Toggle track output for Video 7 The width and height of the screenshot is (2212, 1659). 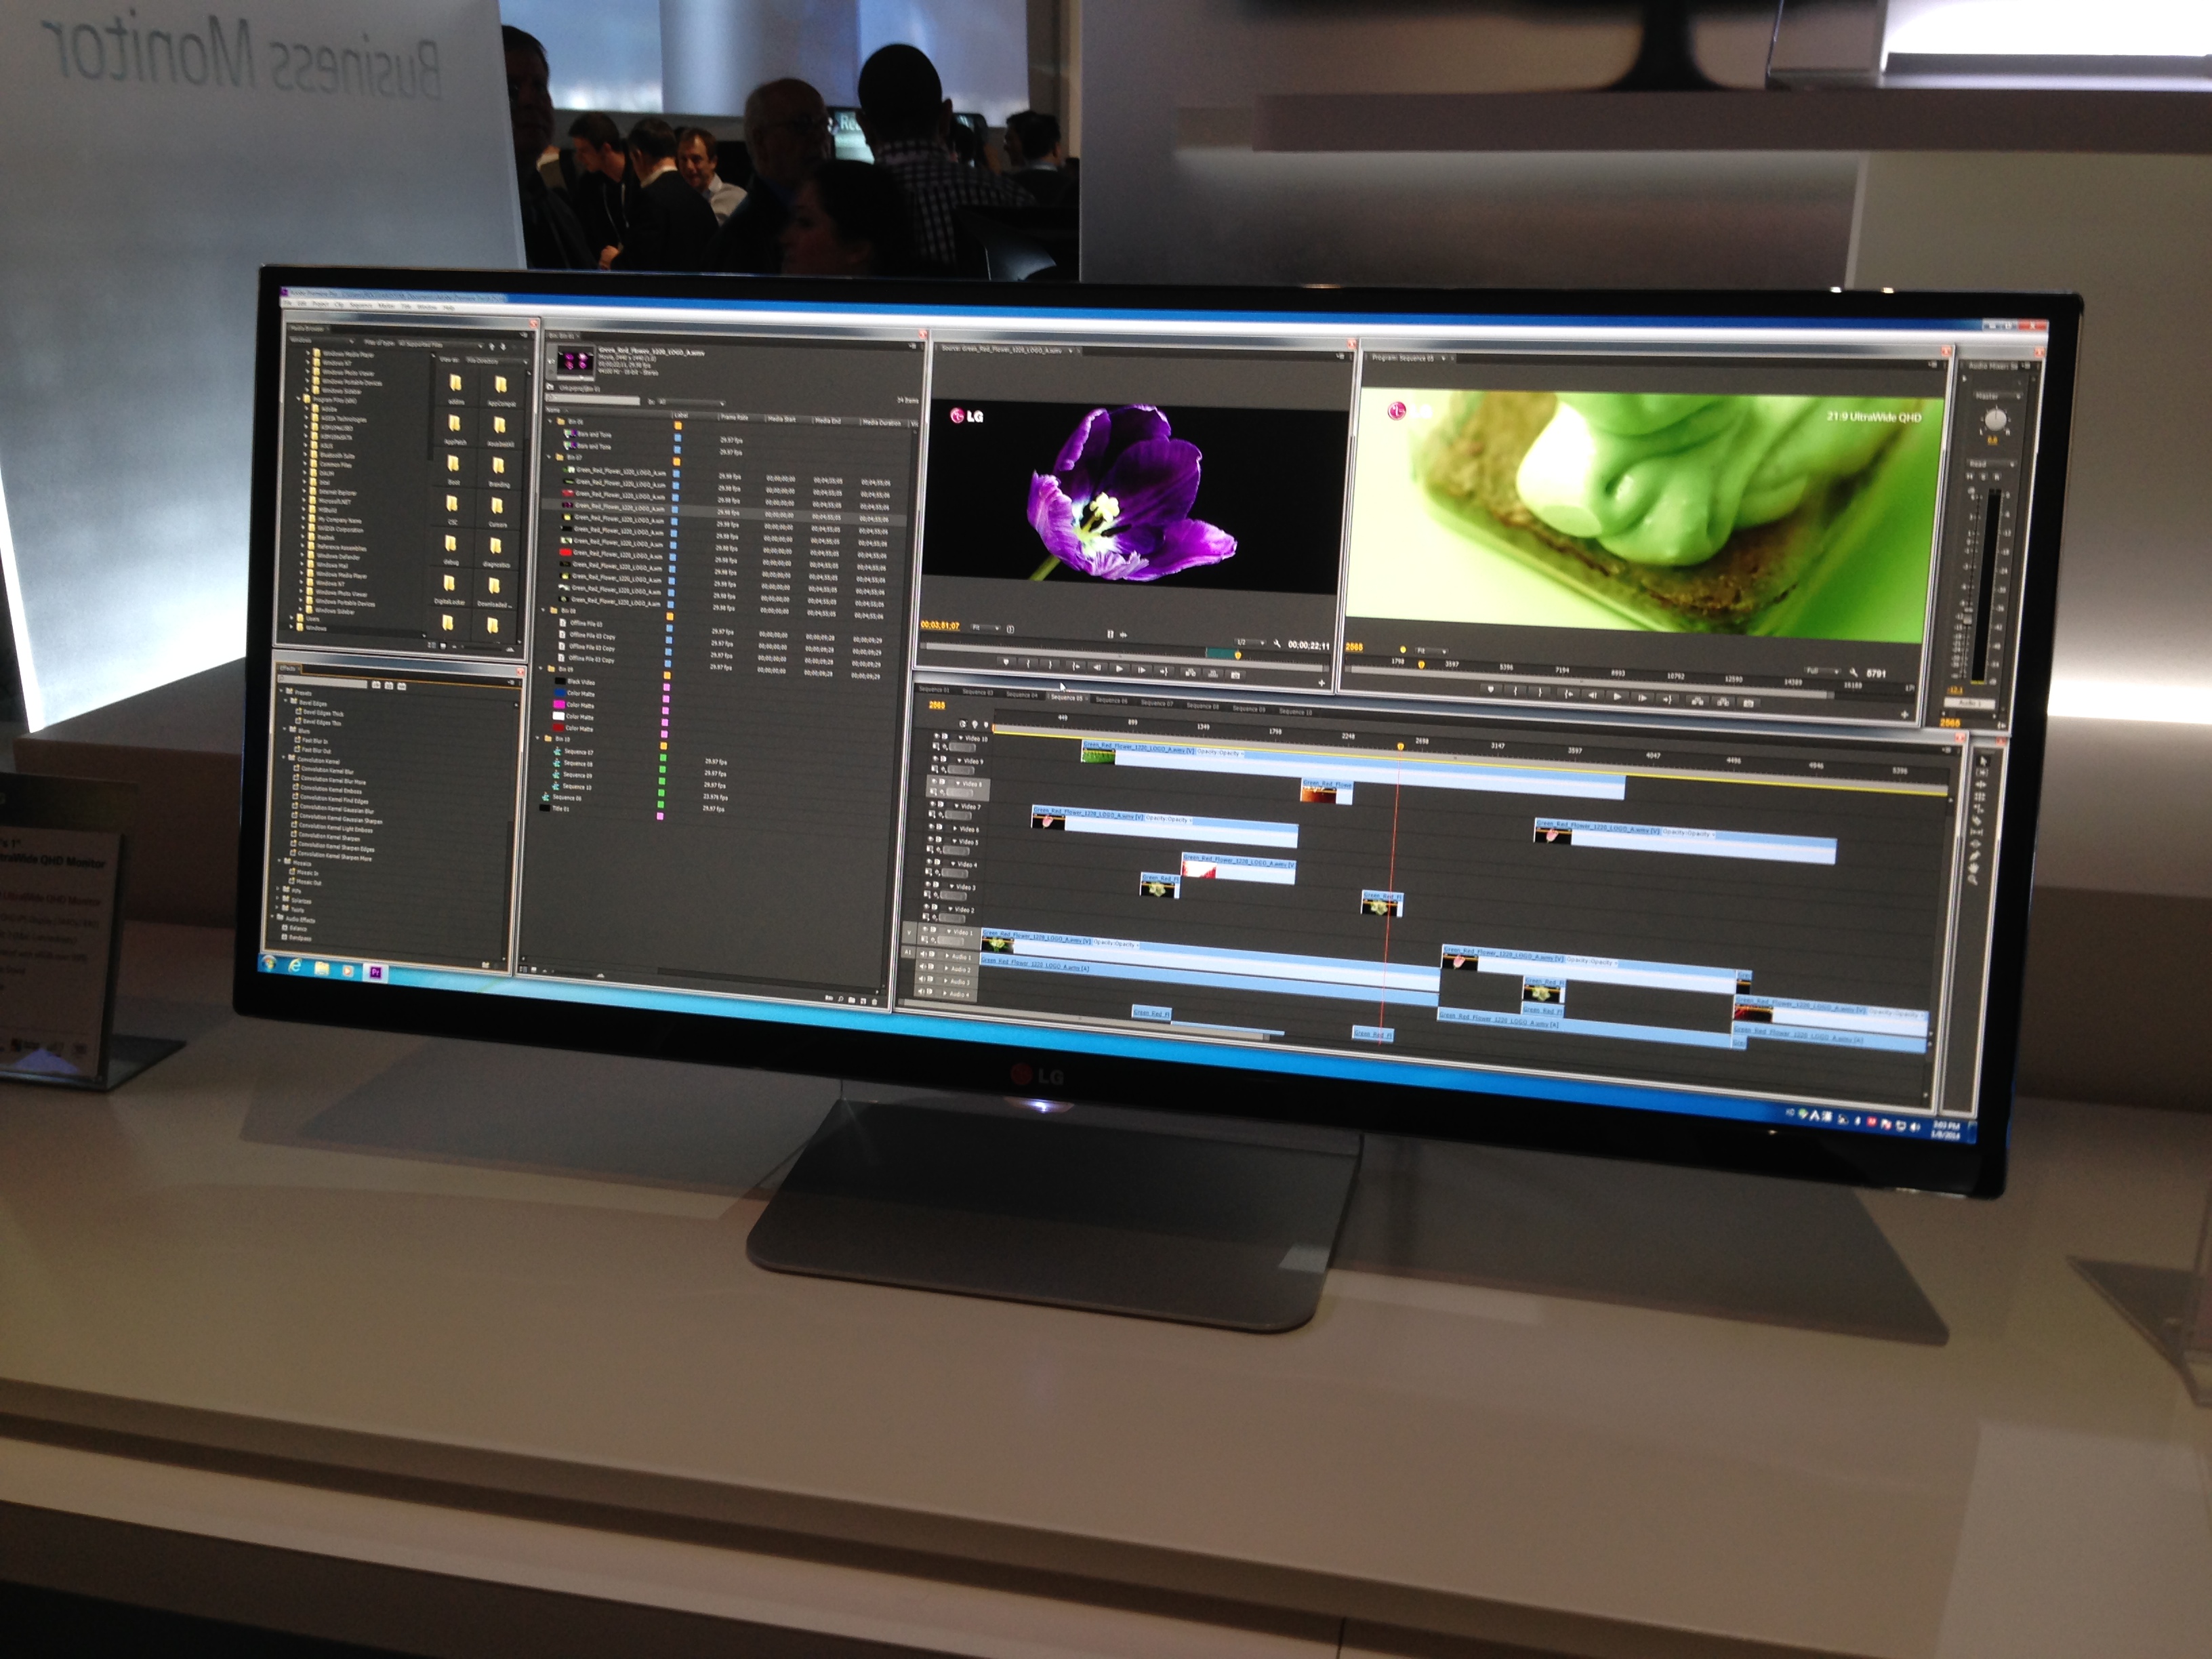click(x=934, y=804)
